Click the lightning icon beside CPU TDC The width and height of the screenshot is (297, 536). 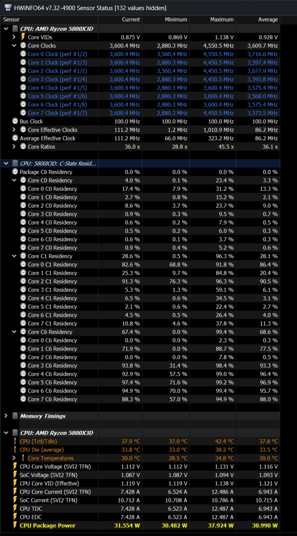(x=15, y=509)
